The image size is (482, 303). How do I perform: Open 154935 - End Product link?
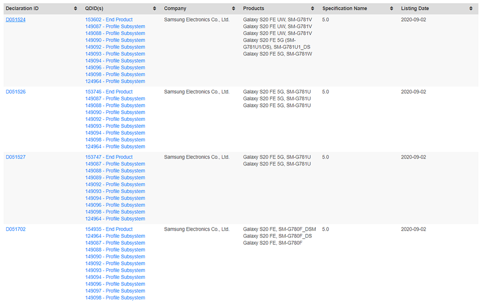[109, 229]
